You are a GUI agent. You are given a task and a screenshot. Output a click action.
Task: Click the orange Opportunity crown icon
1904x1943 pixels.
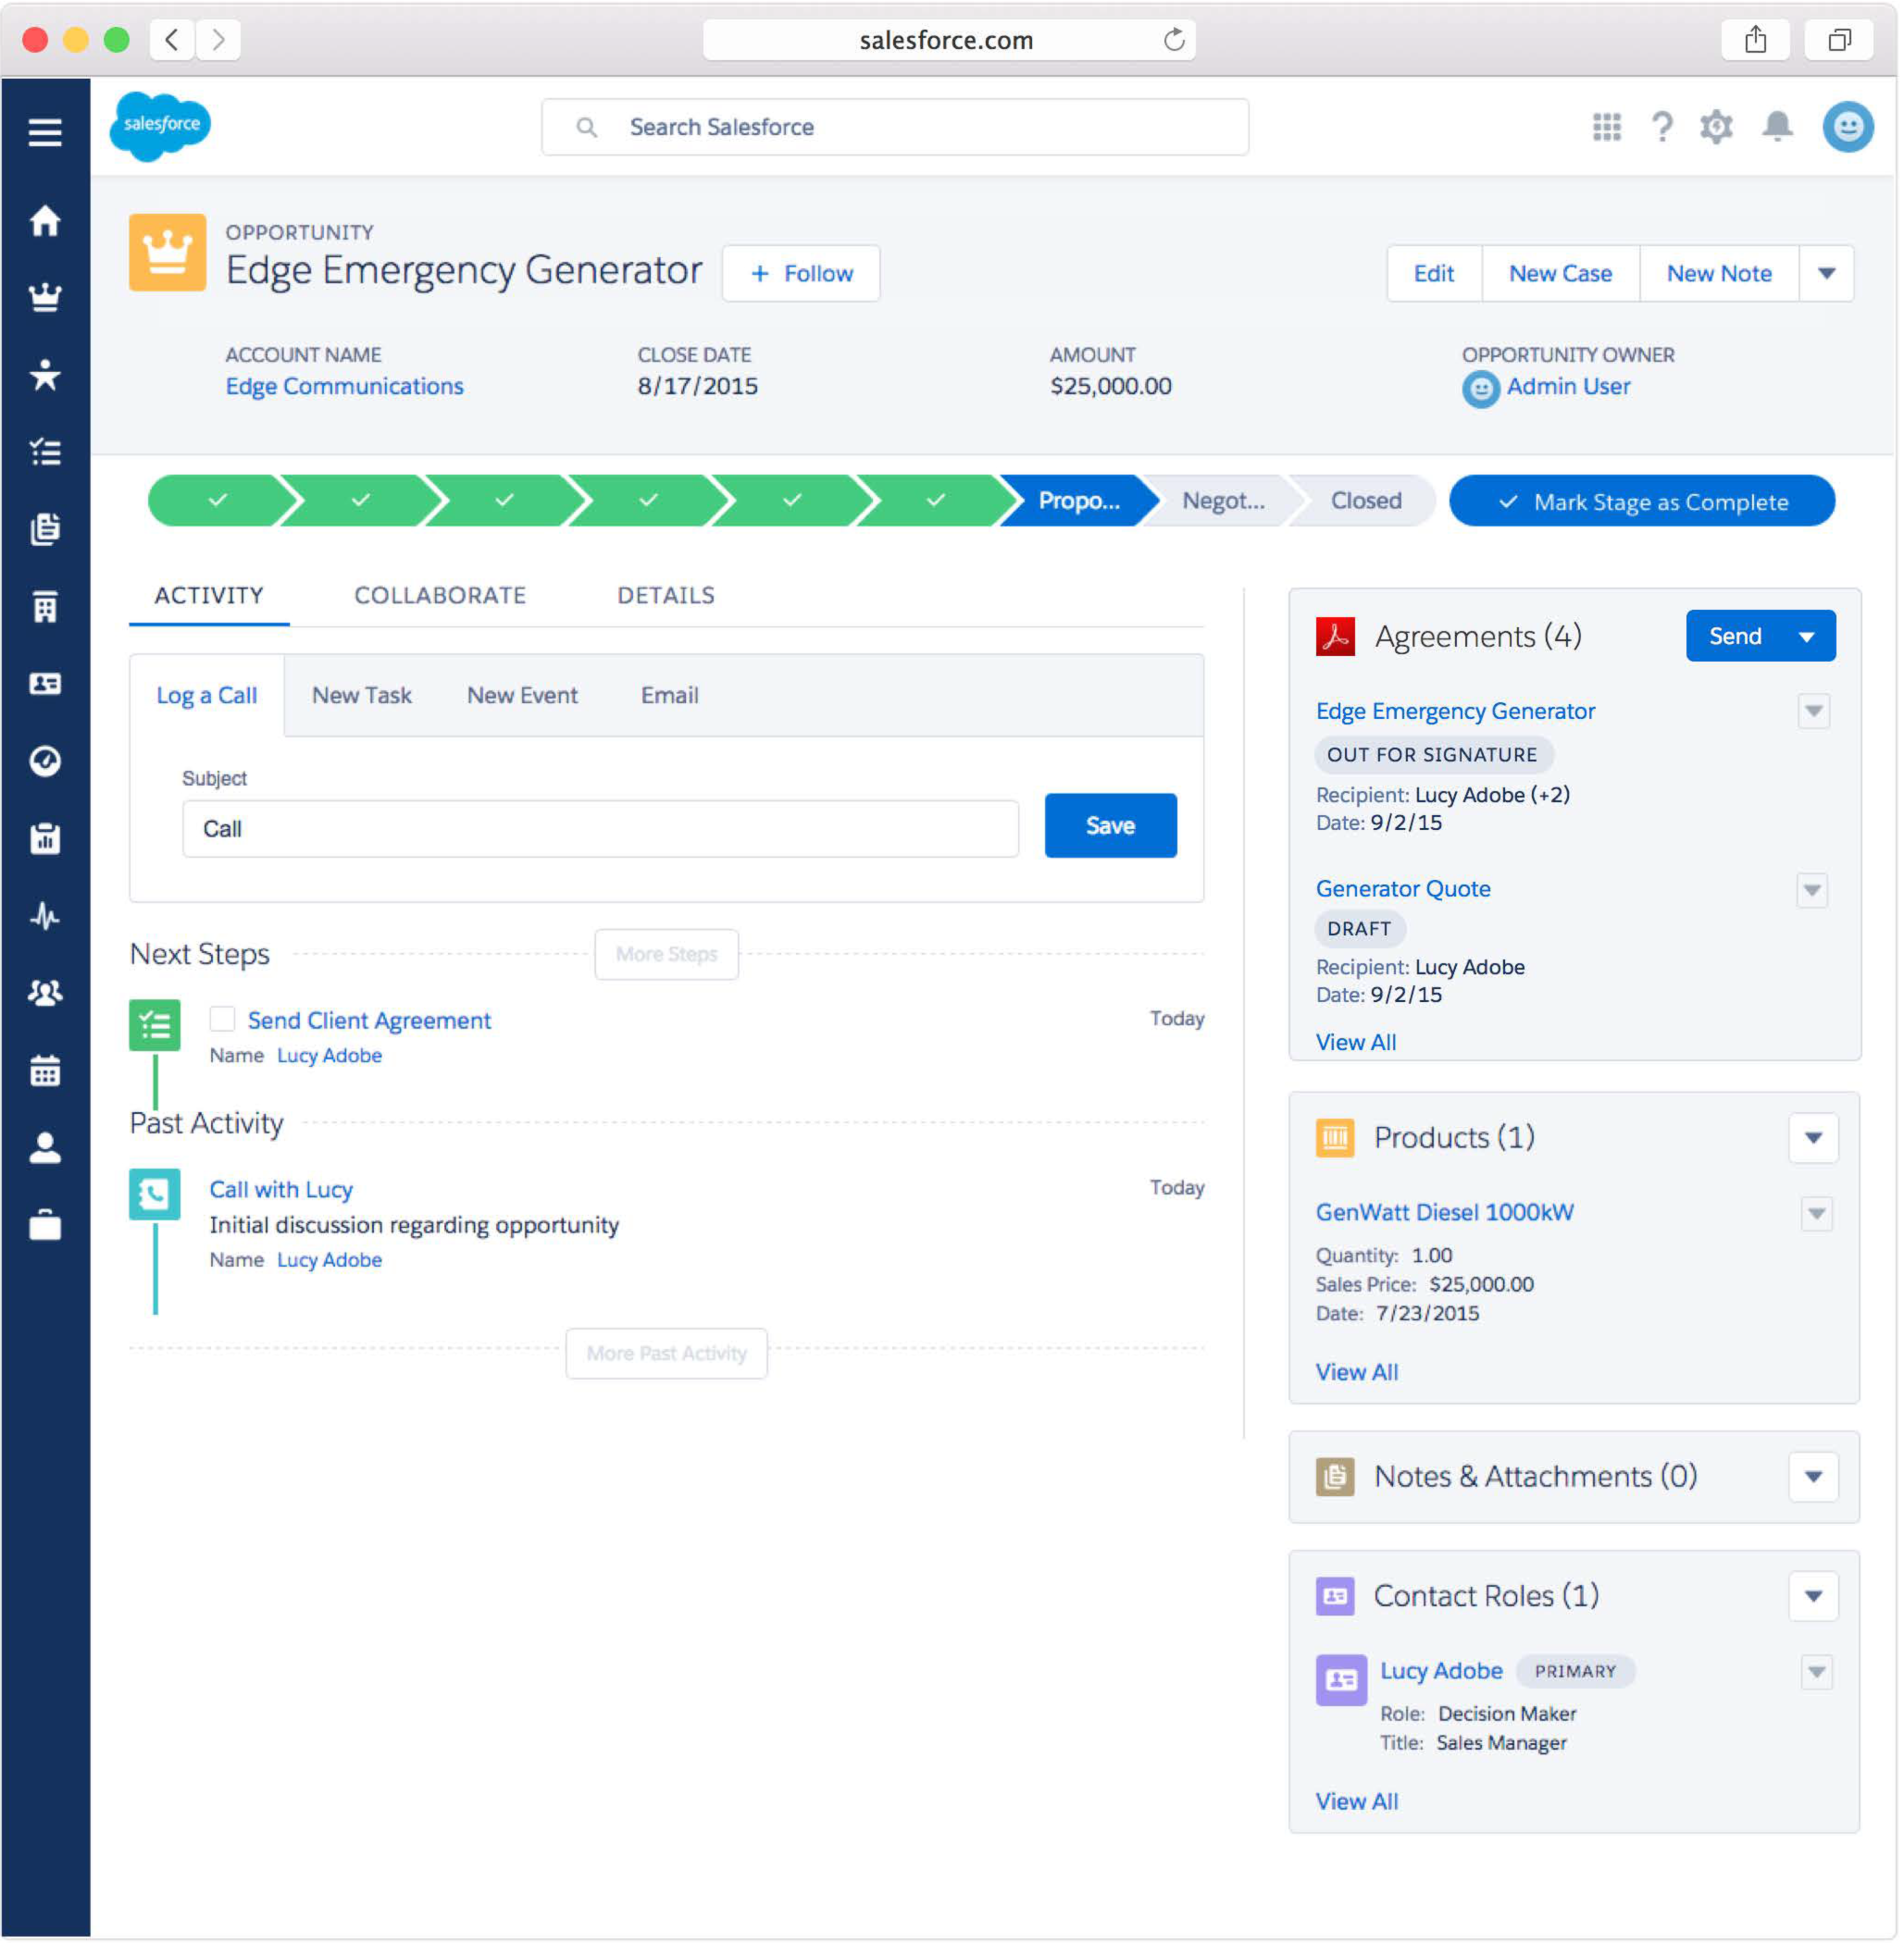point(168,253)
